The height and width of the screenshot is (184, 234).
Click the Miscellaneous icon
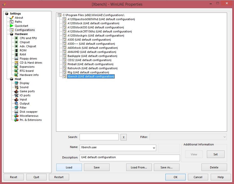pyautogui.click(x=16, y=116)
